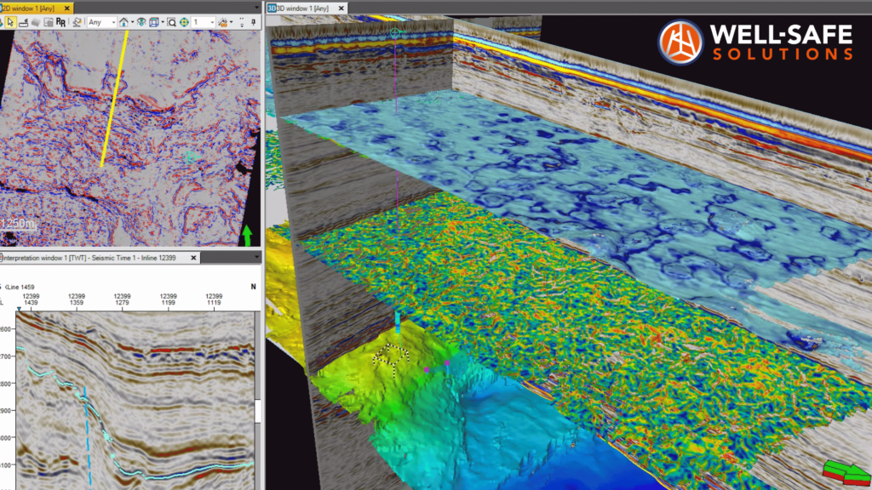Screen dimensions: 872x490
Task: Select the rubber-band zoom tool
Action: (170, 24)
